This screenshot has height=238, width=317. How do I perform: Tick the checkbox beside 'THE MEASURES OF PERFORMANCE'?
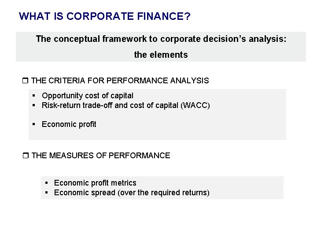[26, 156]
